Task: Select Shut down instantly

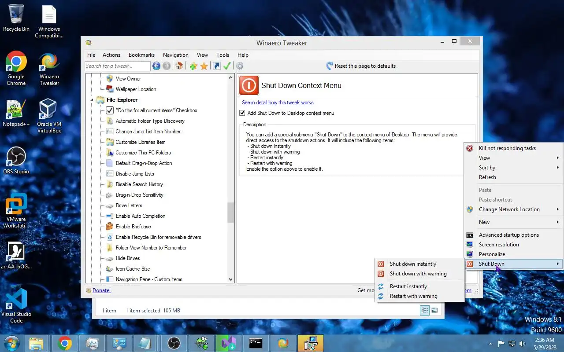Action: tap(419, 264)
